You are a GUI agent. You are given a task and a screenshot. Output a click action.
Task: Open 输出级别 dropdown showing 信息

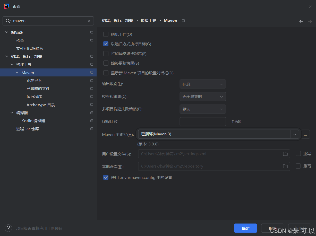[203, 84]
